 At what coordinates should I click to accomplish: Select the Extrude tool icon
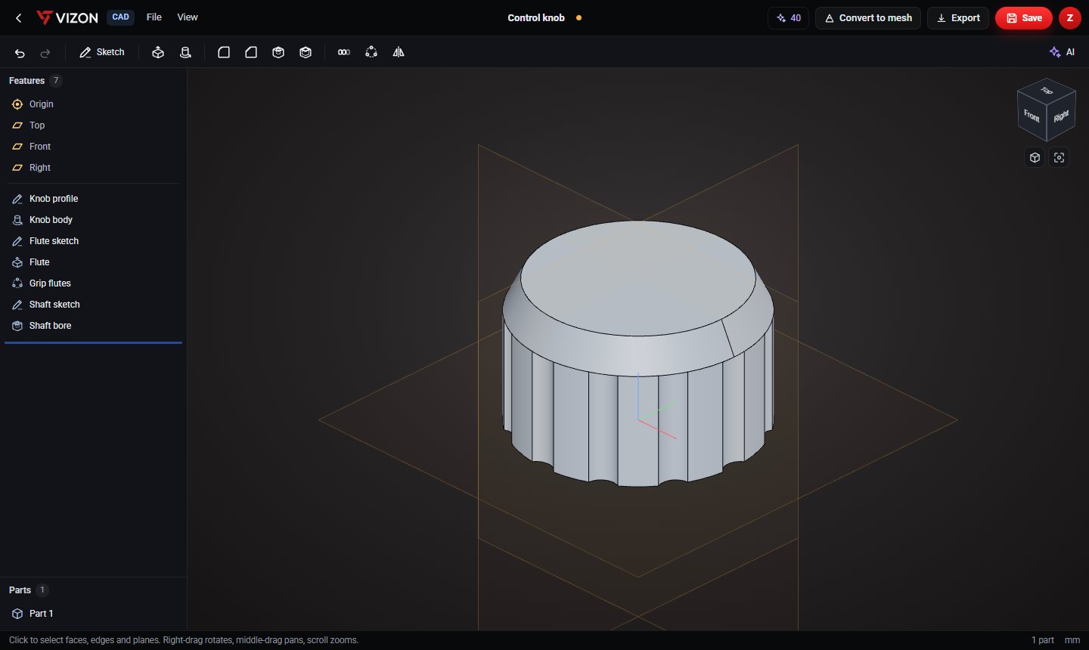point(158,52)
